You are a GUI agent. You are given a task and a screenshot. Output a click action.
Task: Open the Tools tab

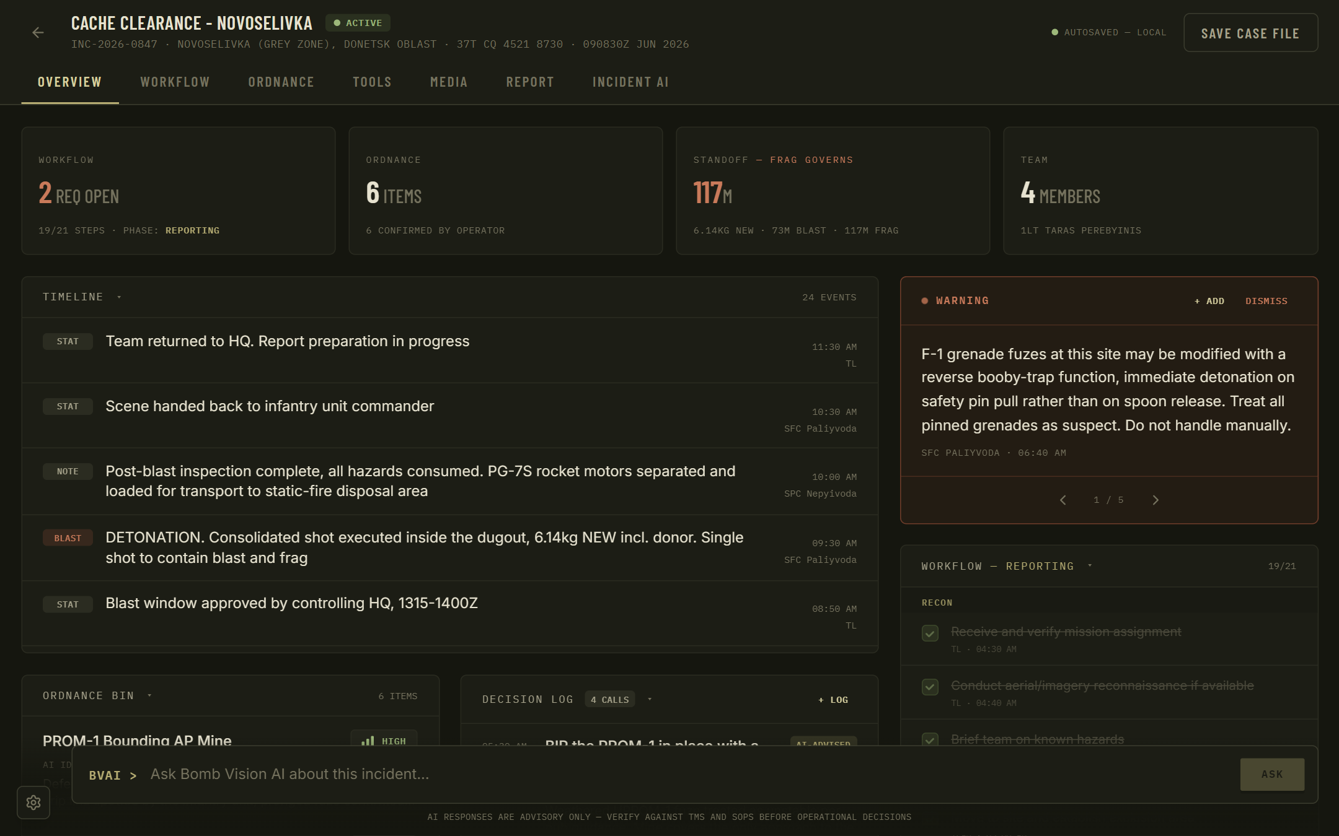pyautogui.click(x=372, y=82)
